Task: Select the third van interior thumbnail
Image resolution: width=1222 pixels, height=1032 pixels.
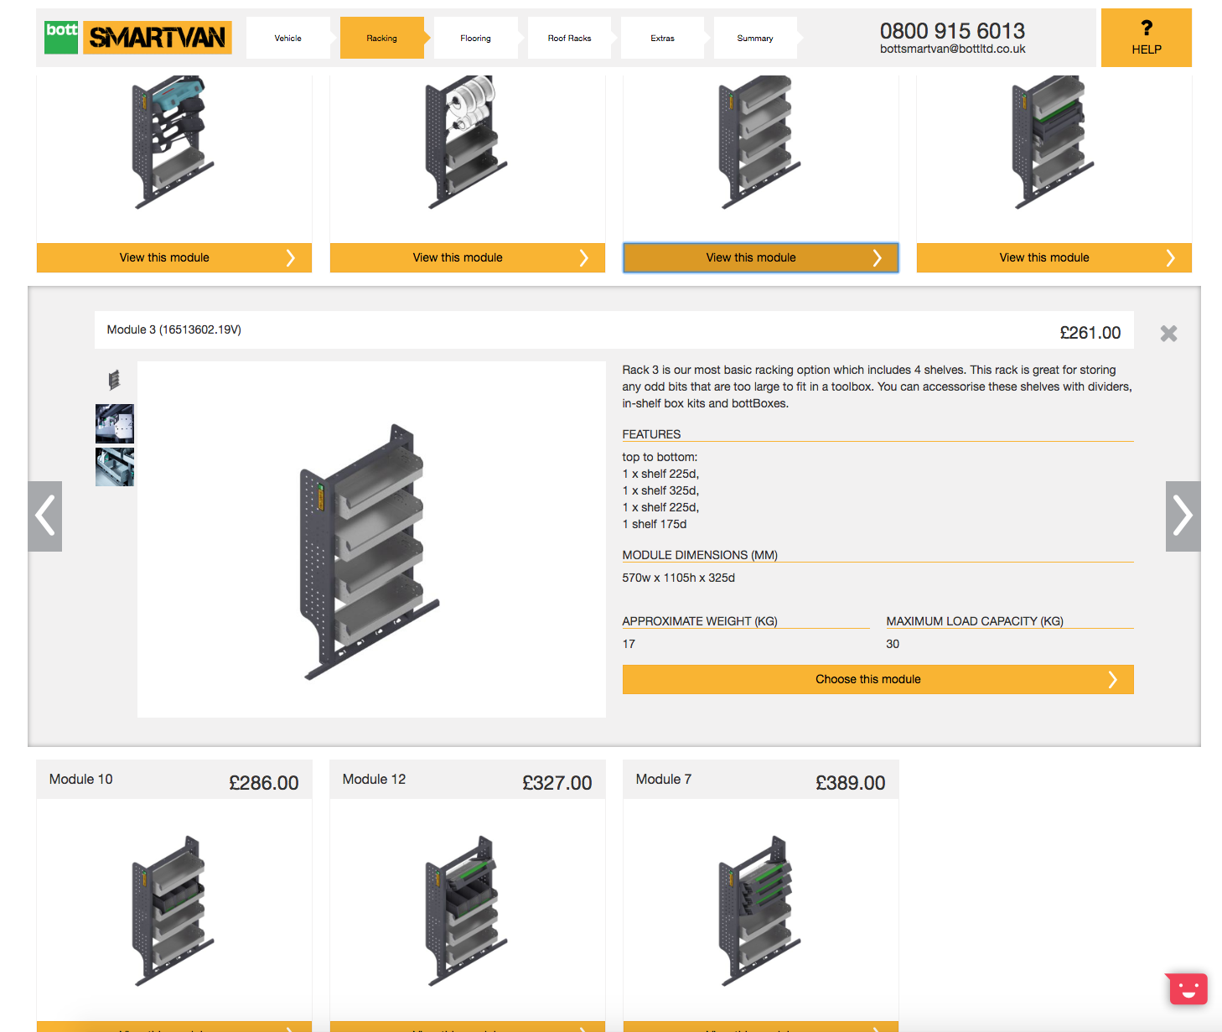Action: tap(115, 467)
